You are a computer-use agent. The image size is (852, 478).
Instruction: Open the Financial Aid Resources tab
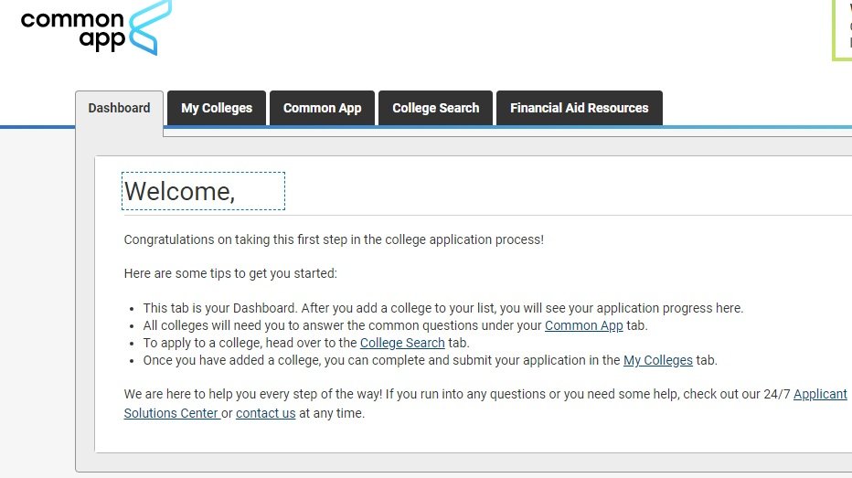point(580,108)
